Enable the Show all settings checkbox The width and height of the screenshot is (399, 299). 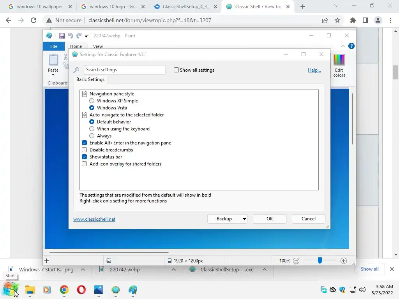pyautogui.click(x=176, y=70)
